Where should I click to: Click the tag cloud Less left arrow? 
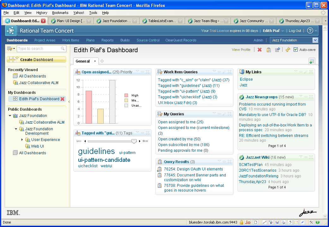click(x=85, y=141)
